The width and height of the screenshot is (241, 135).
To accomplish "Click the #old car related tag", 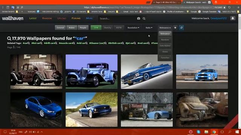I will 81,43.
